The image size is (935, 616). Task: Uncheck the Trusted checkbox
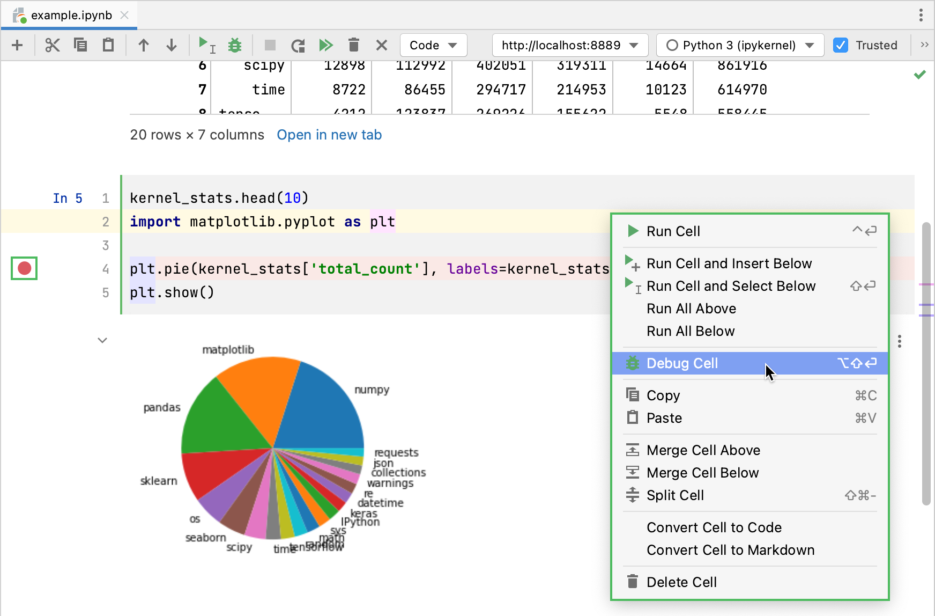(x=840, y=45)
